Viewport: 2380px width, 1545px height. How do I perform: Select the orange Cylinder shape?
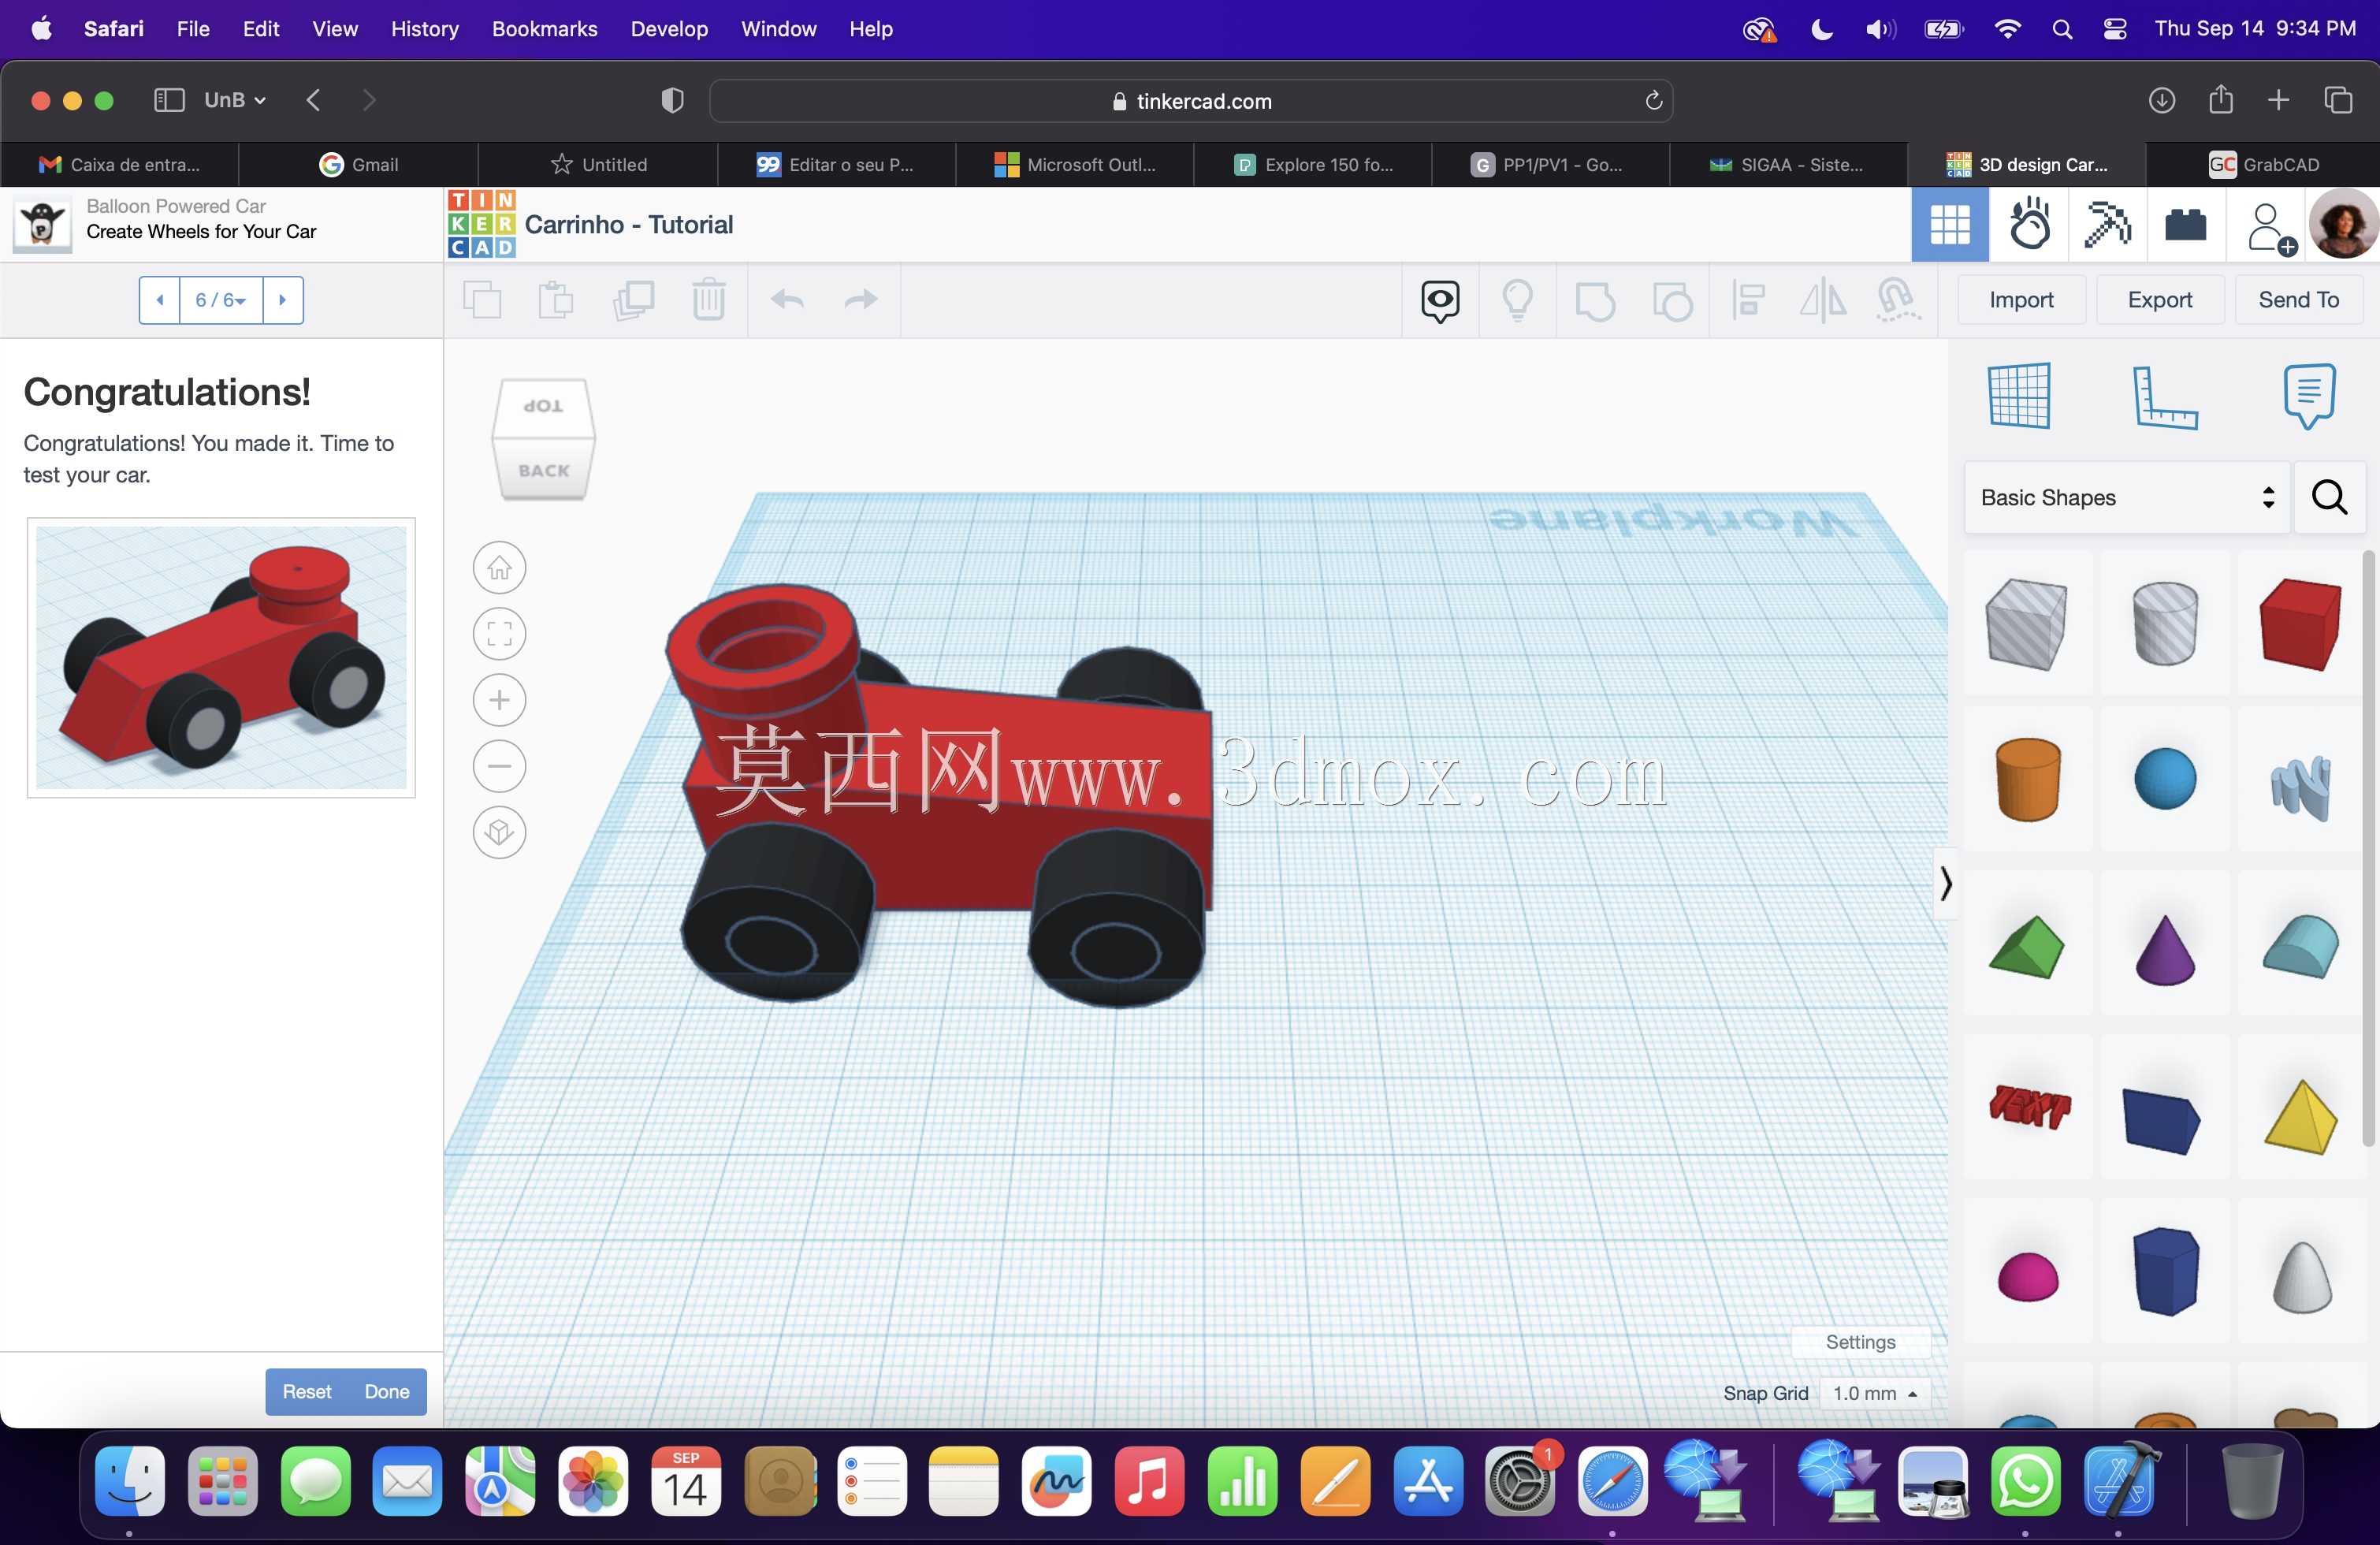(x=2028, y=780)
